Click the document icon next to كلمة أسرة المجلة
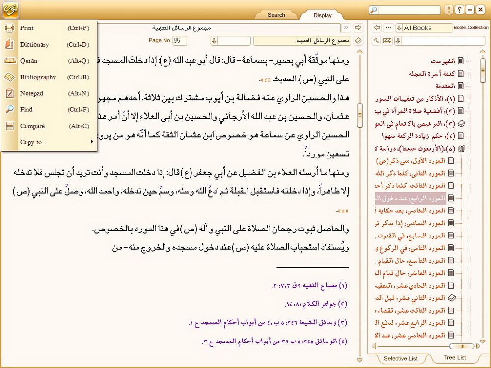 tap(461, 73)
